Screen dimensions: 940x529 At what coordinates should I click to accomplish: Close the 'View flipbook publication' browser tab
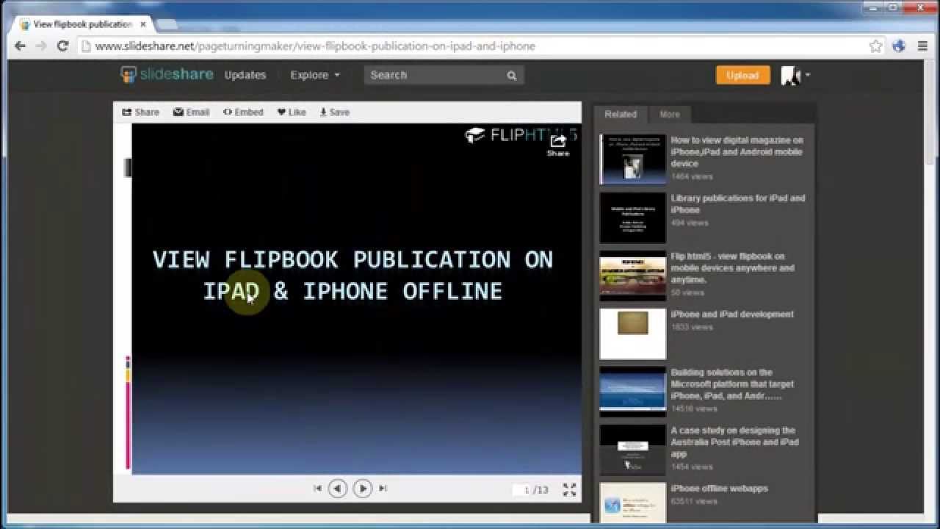(x=143, y=24)
